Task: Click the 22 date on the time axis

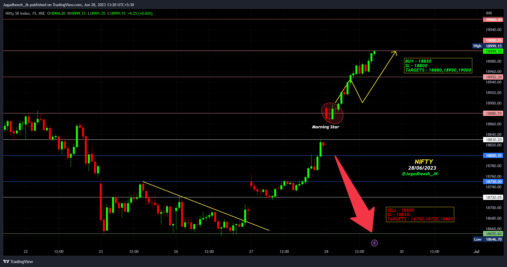Action: coord(26,251)
